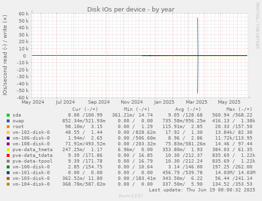Viewport: 262px width, 201px height.
Task: Click the vm-101-disk-0 average 456.79 /539.78
Action: point(182,173)
